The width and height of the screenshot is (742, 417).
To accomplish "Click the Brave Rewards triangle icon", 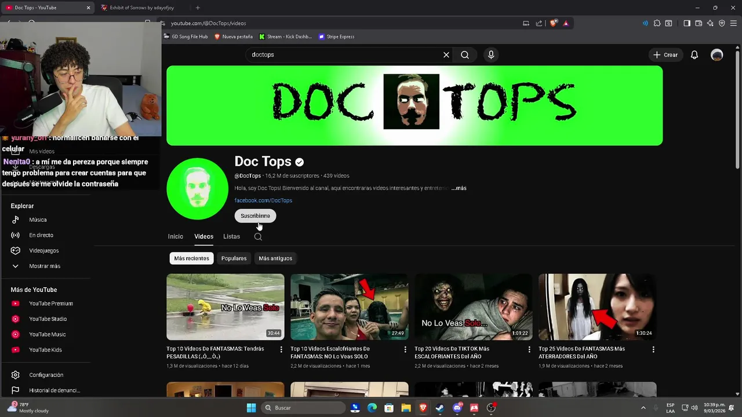I will [566, 23].
